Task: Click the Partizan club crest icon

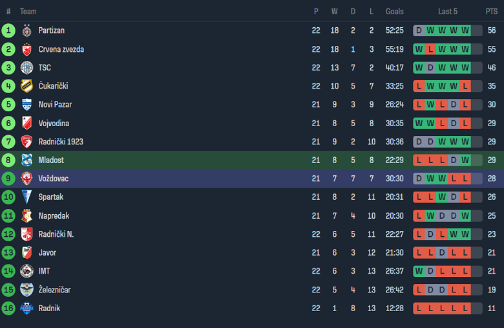Action: [x=26, y=30]
